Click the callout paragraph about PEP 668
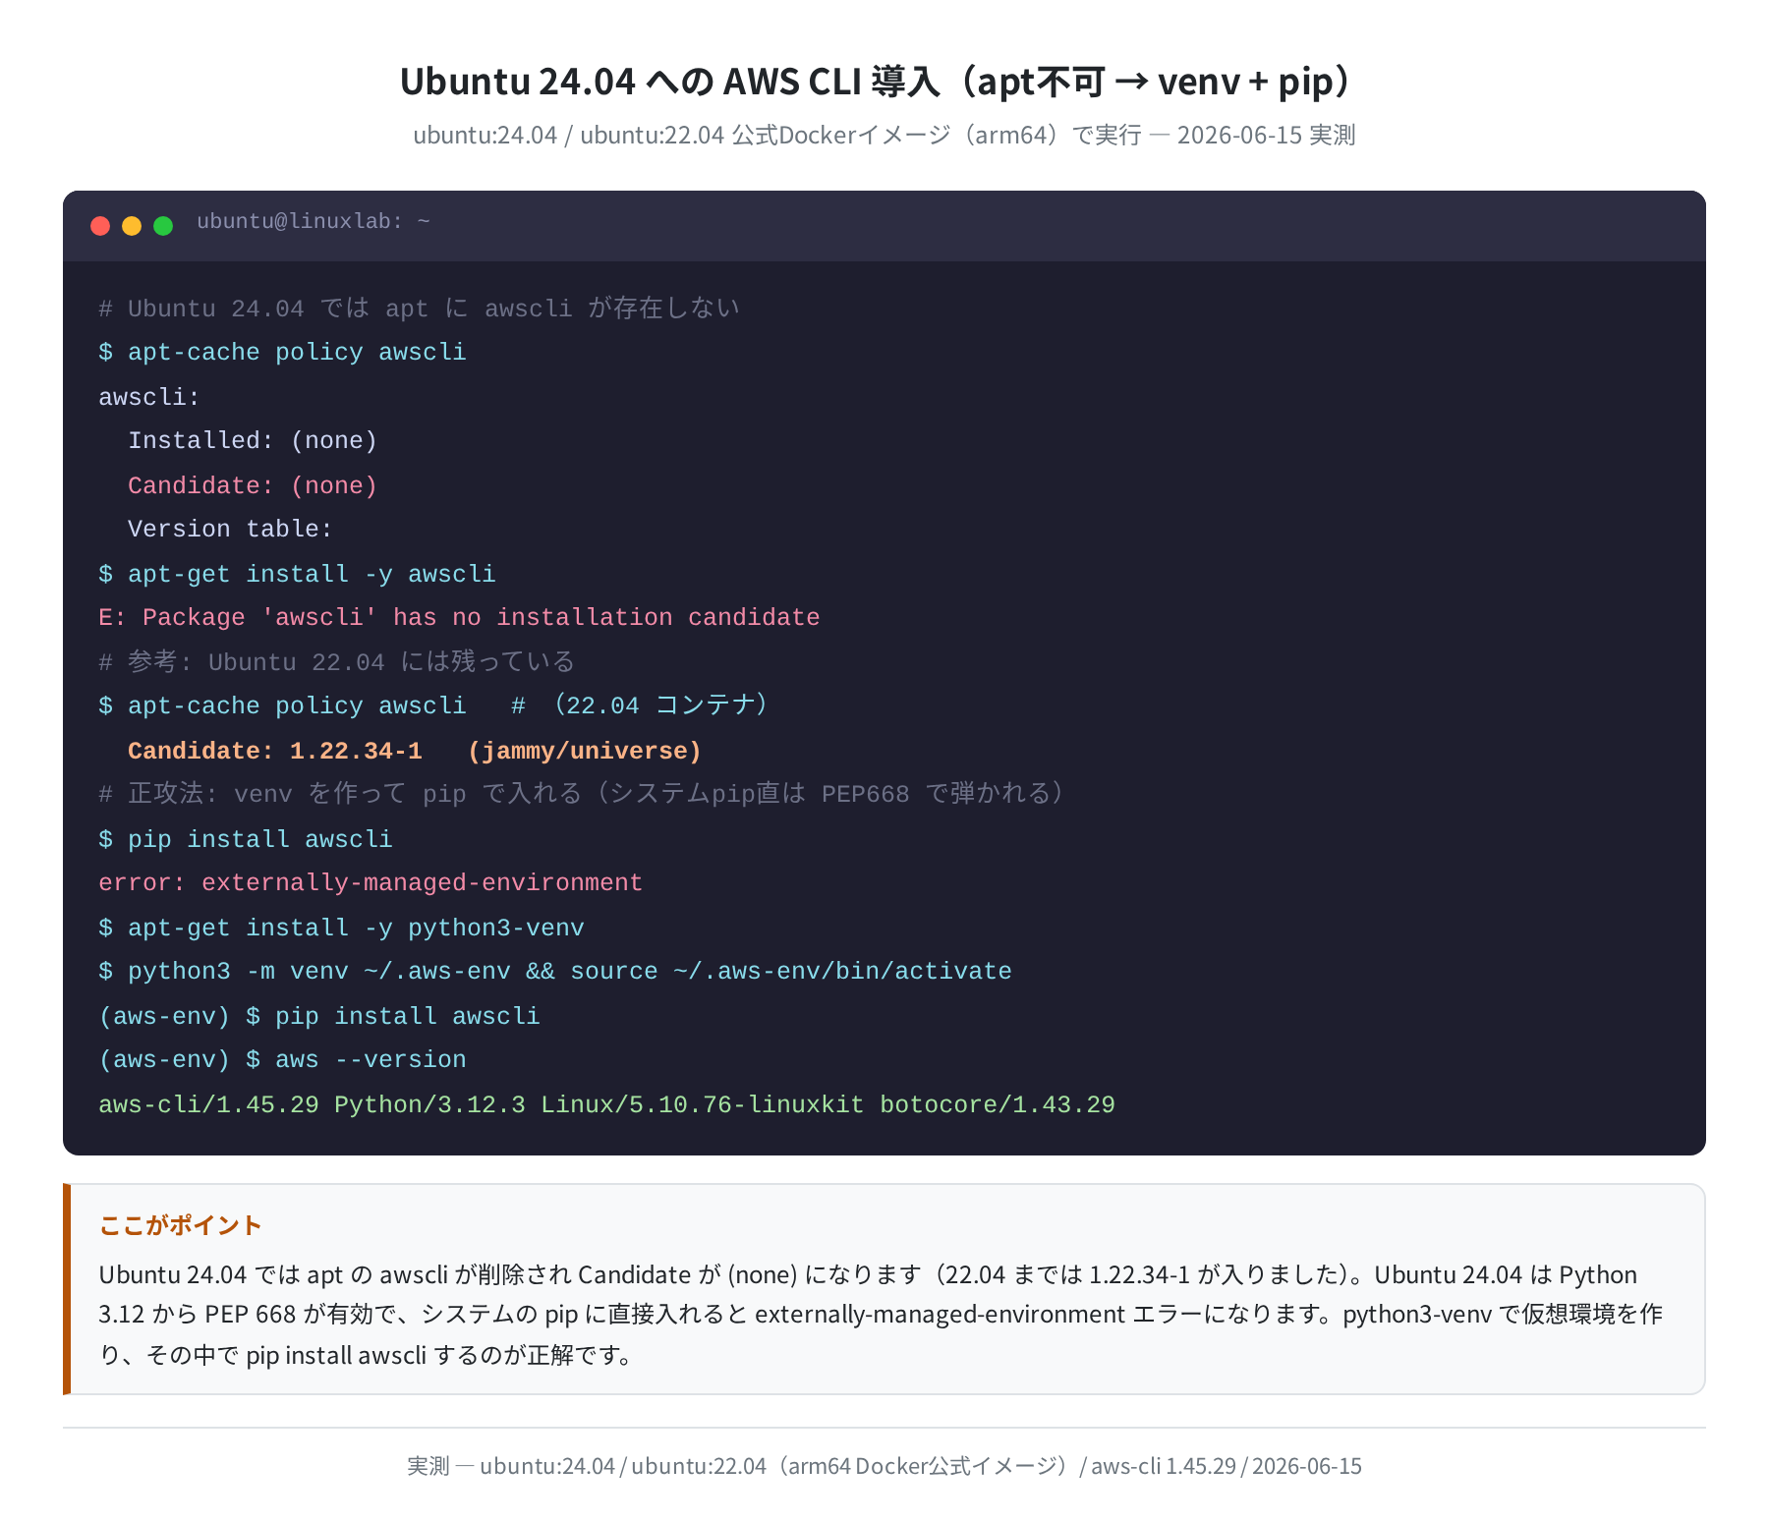 point(881,1315)
